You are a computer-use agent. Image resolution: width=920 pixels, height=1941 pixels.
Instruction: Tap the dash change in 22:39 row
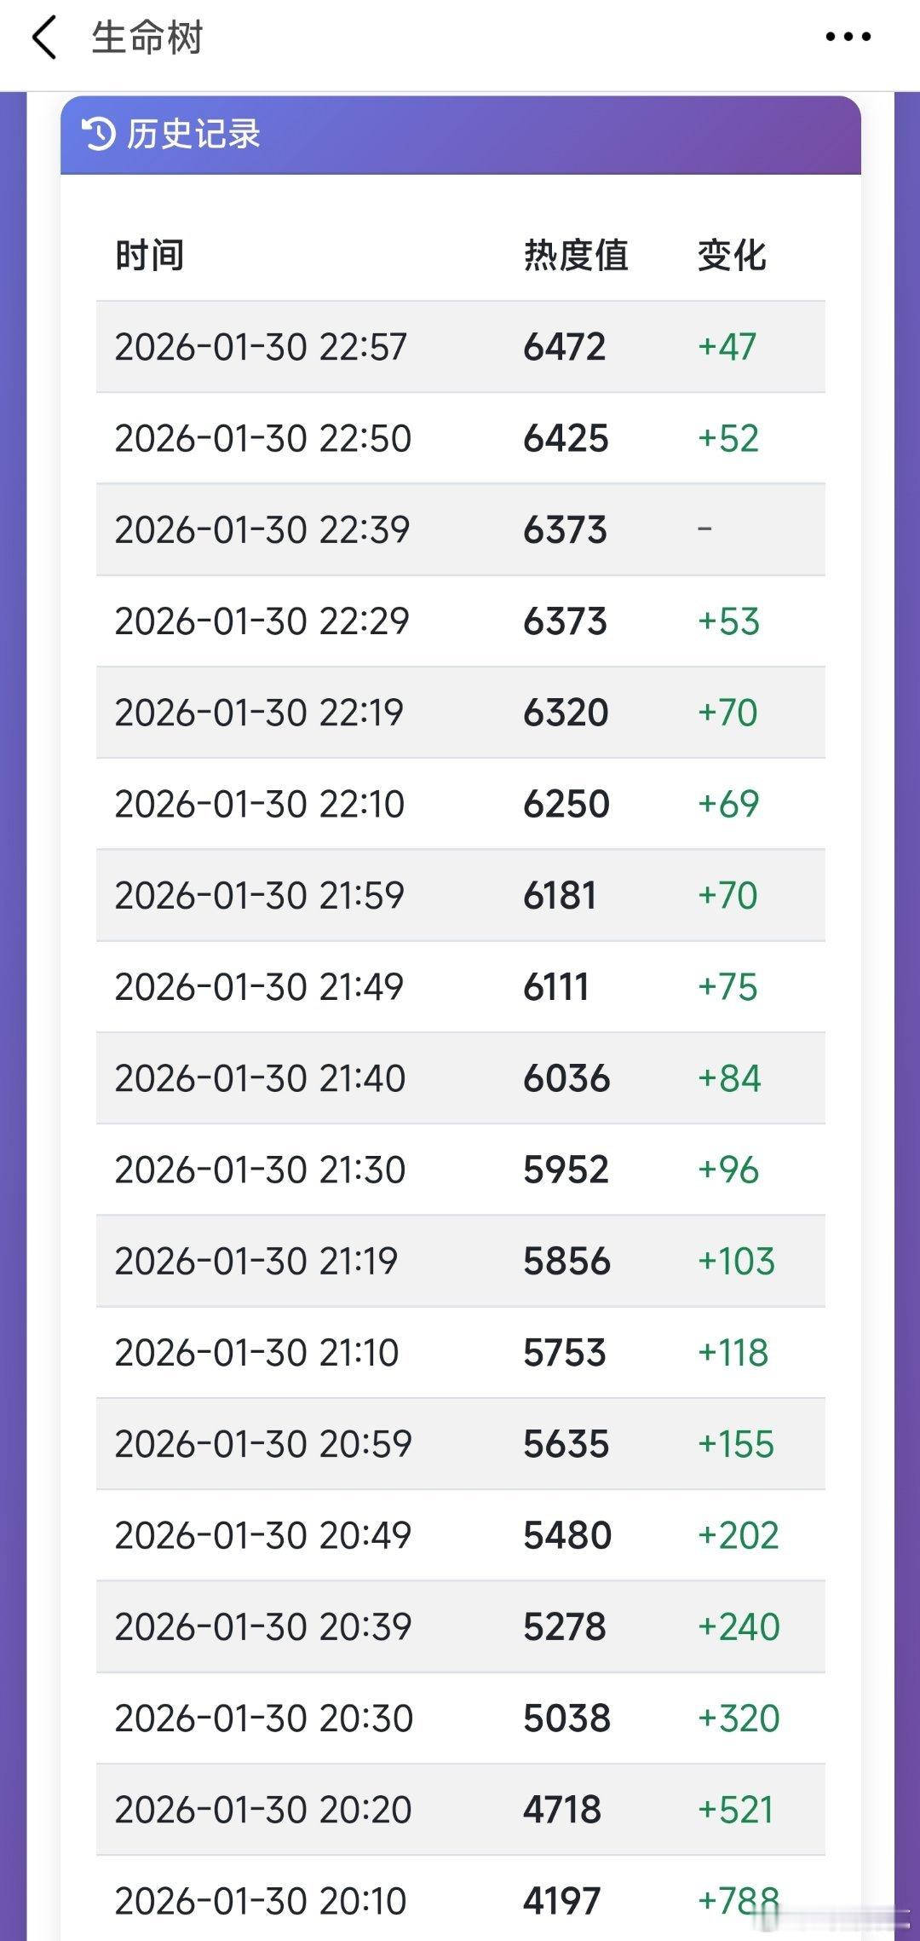point(704,529)
